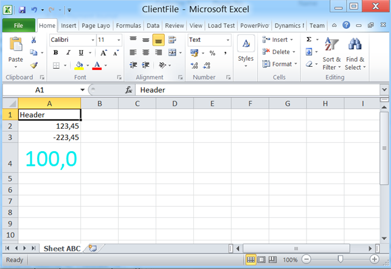This screenshot has width=391, height=269.
Task: Switch to the Formulas ribbon tab
Action: pos(128,26)
